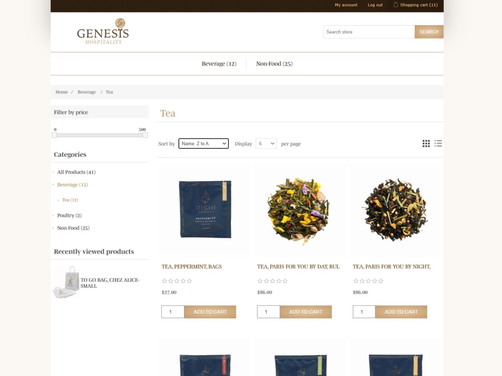Go to Beverage breadcrumb

87,92
